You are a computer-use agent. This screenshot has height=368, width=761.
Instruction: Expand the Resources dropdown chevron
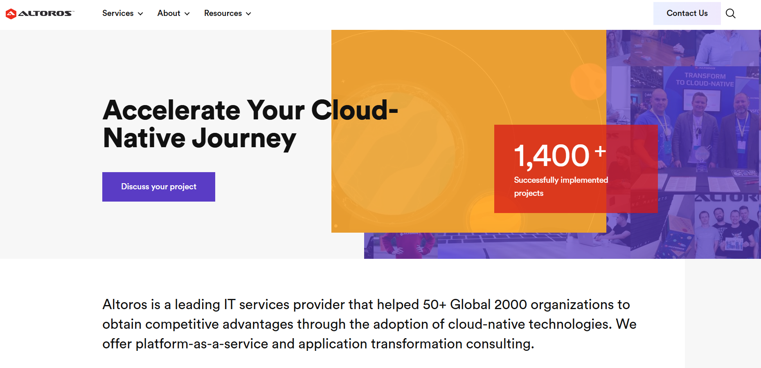(x=248, y=14)
